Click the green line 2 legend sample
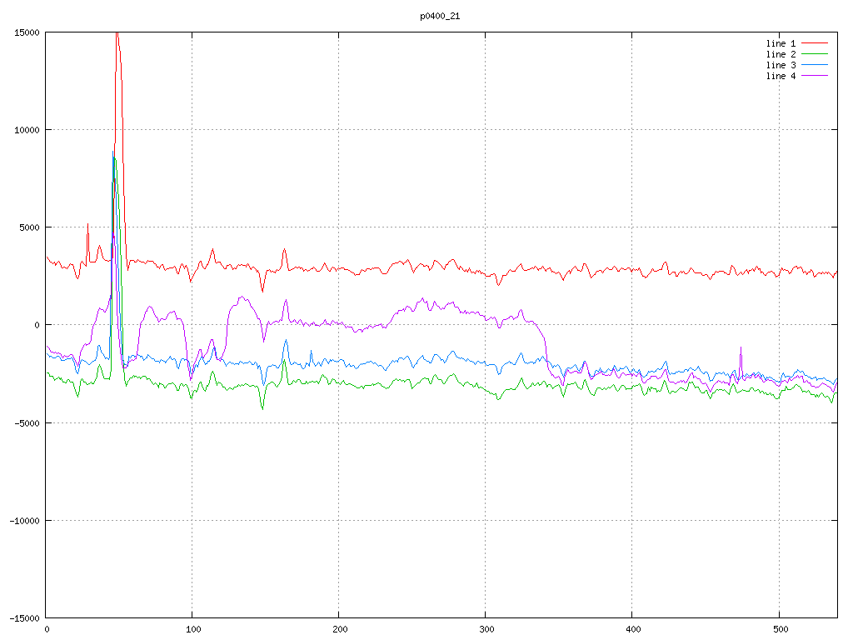853x640 pixels. pos(815,54)
